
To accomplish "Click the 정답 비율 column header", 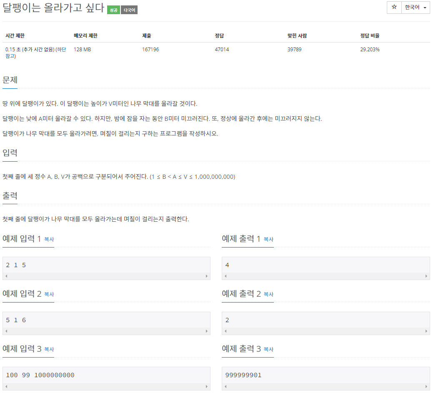I will coord(370,35).
